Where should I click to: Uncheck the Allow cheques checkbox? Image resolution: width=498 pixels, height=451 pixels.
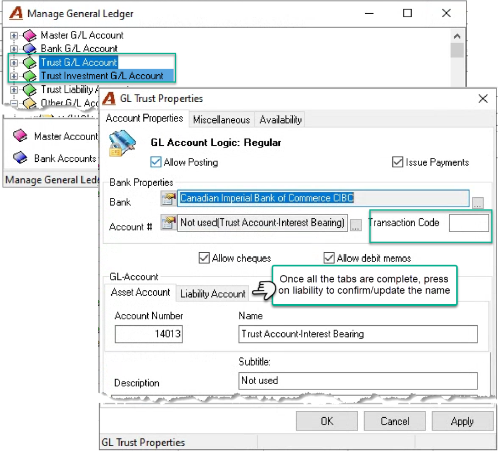point(204,258)
